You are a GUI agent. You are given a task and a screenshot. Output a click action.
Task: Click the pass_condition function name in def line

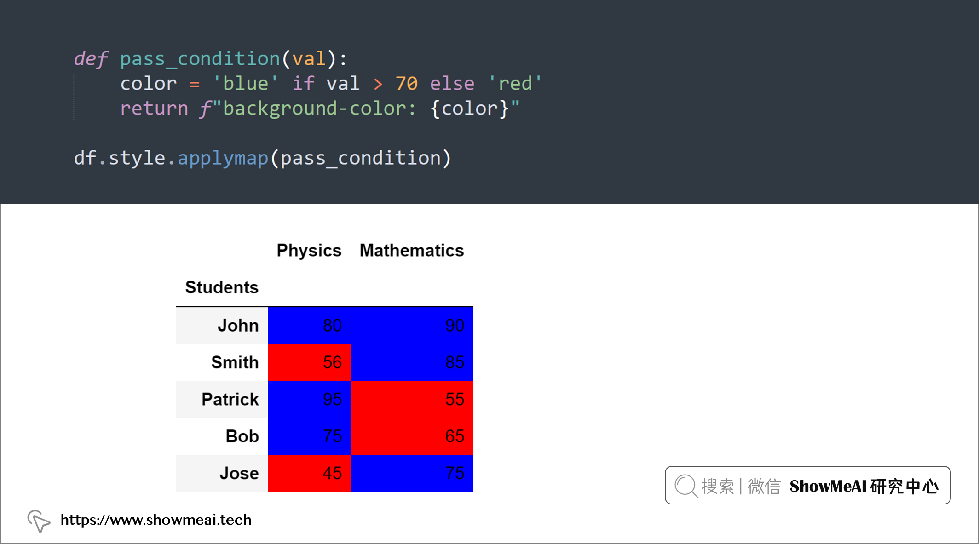200,59
